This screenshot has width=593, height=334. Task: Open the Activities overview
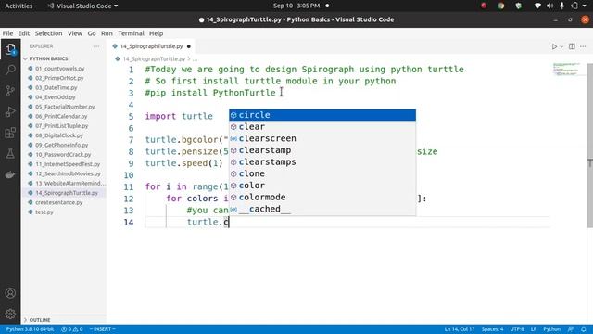19,6
